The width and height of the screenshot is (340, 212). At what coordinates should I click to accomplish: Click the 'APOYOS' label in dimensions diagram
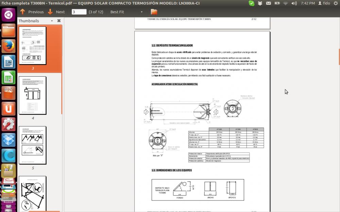pyautogui.click(x=232, y=197)
